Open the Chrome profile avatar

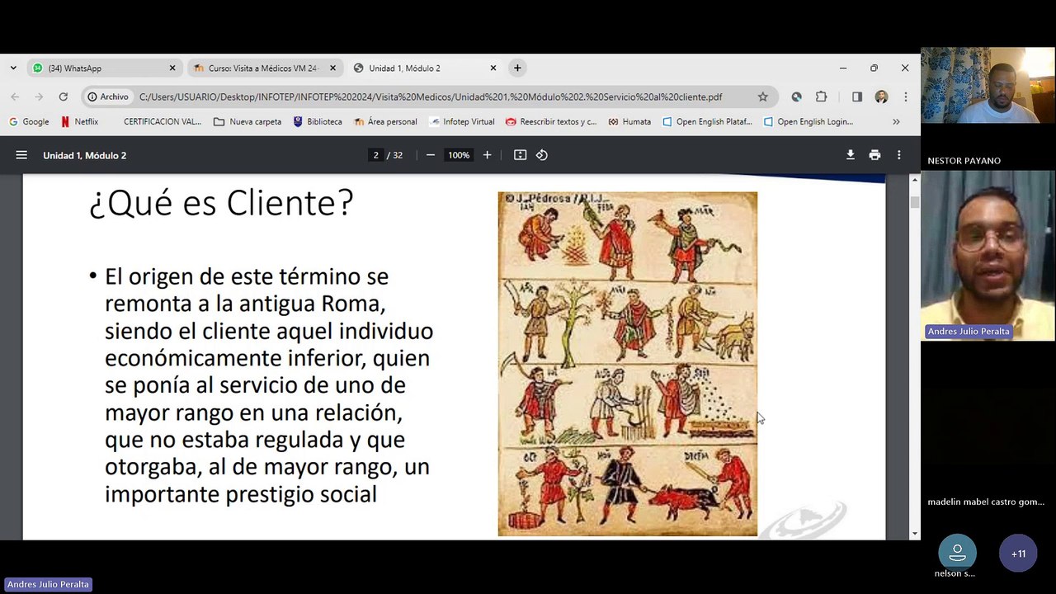point(881,97)
